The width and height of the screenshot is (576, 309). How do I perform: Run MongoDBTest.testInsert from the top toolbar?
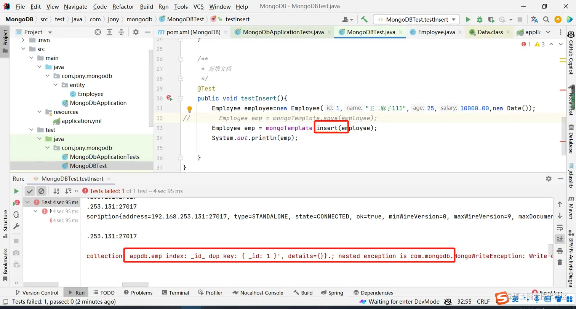coord(468,19)
